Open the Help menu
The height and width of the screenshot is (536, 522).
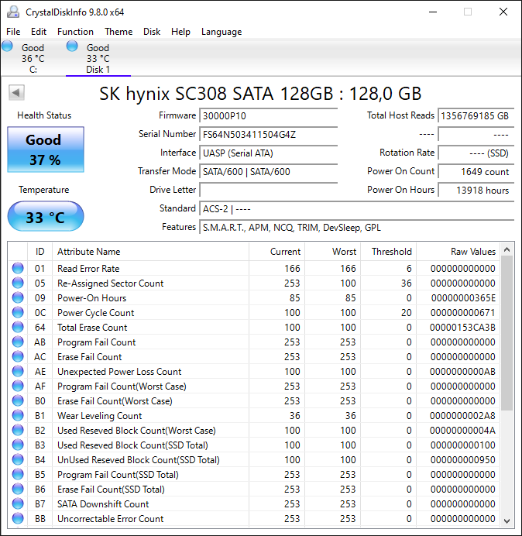[180, 32]
